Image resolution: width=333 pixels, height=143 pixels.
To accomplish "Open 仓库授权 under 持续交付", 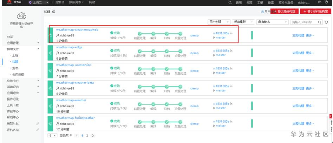I will click(18, 75).
